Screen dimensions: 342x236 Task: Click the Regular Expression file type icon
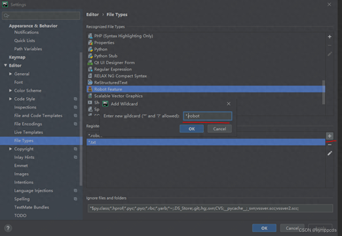90,69
